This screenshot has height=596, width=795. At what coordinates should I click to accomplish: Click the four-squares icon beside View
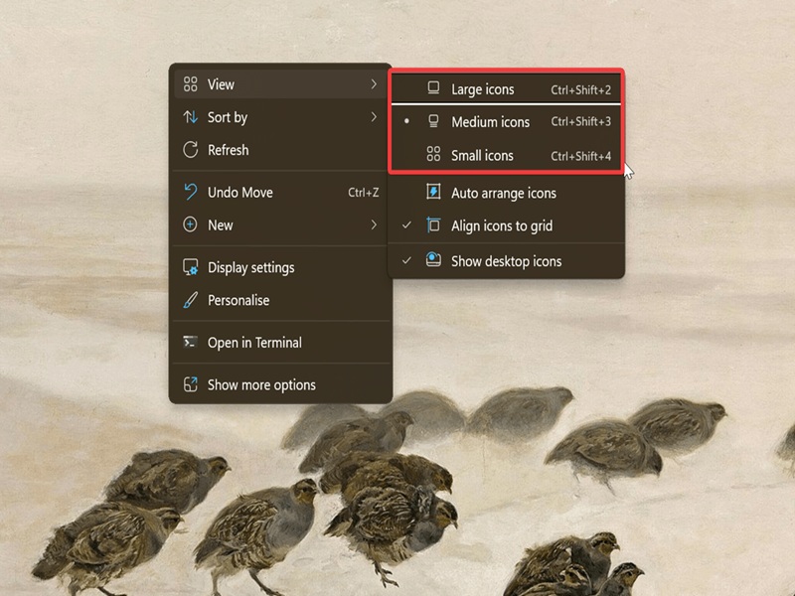pyautogui.click(x=190, y=84)
